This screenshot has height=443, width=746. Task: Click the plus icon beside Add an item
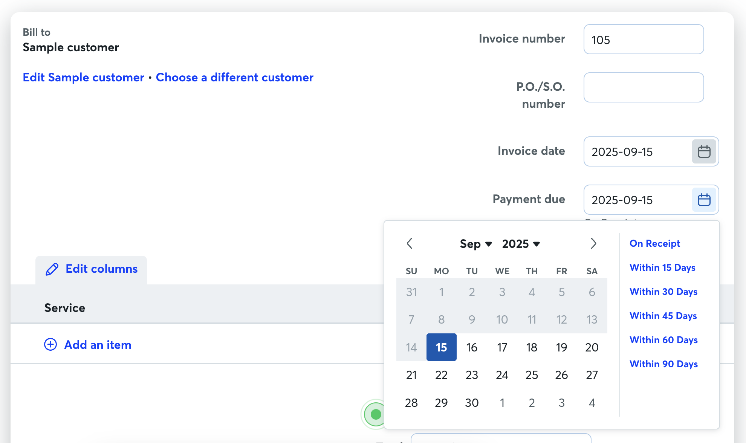point(50,344)
